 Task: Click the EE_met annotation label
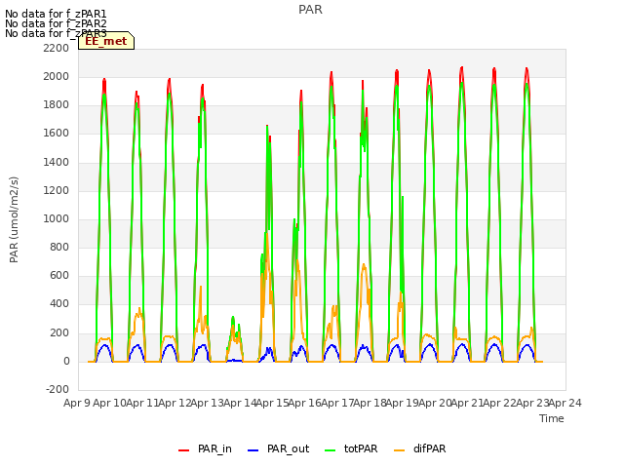tap(106, 41)
